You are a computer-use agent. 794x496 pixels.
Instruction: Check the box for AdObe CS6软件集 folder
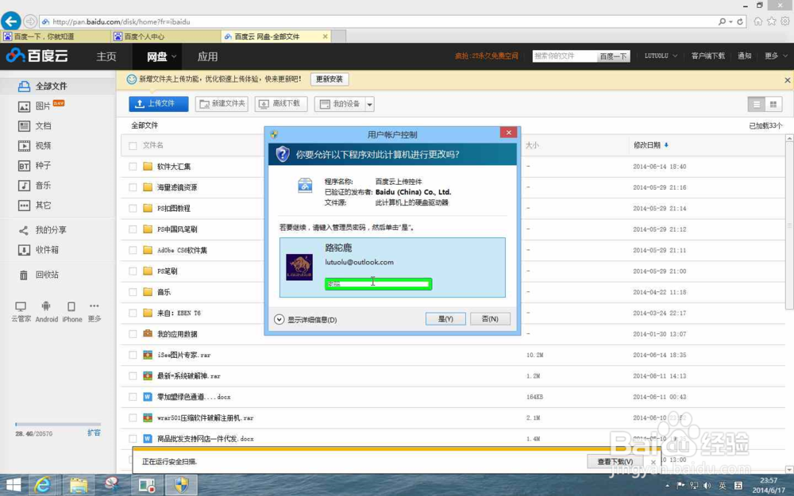(x=133, y=250)
